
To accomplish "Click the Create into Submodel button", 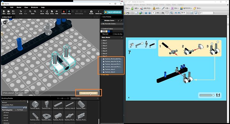I will pos(88,93).
